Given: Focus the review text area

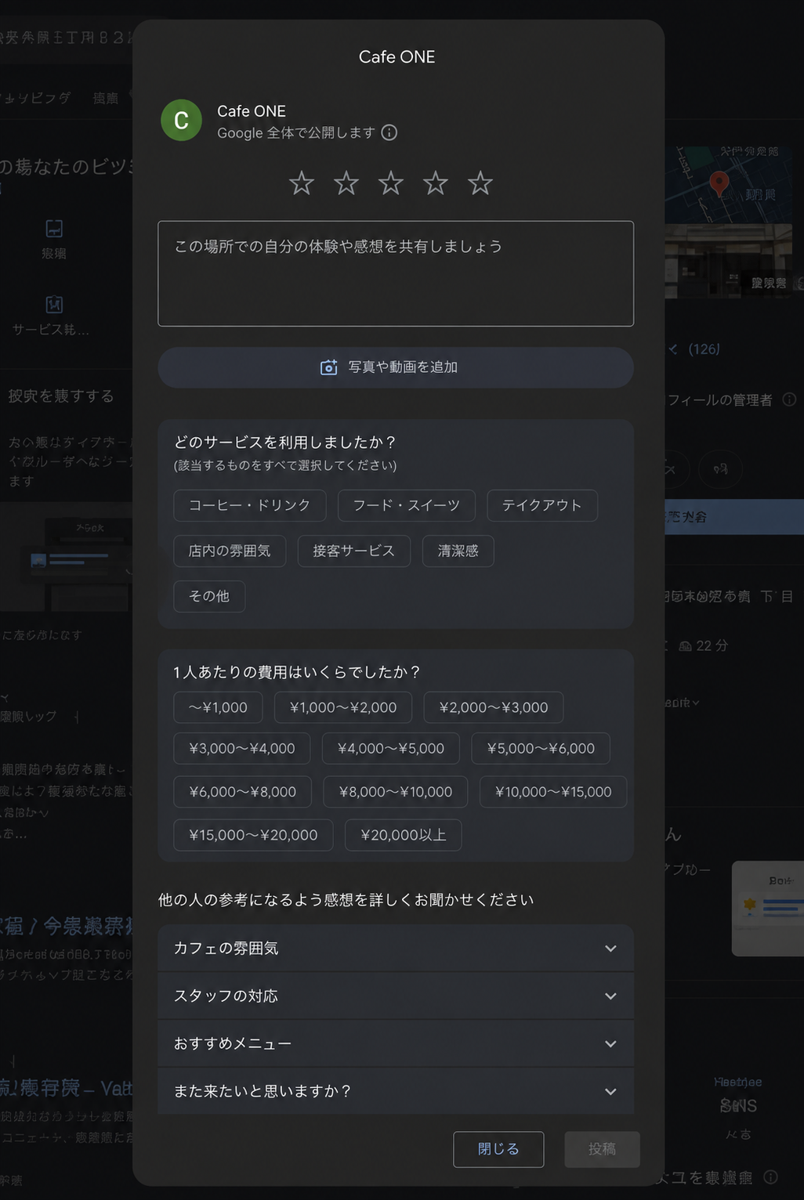Looking at the screenshot, I should [x=396, y=273].
